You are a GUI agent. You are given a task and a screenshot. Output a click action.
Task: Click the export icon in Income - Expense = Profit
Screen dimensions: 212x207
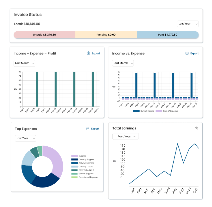tap(88, 53)
